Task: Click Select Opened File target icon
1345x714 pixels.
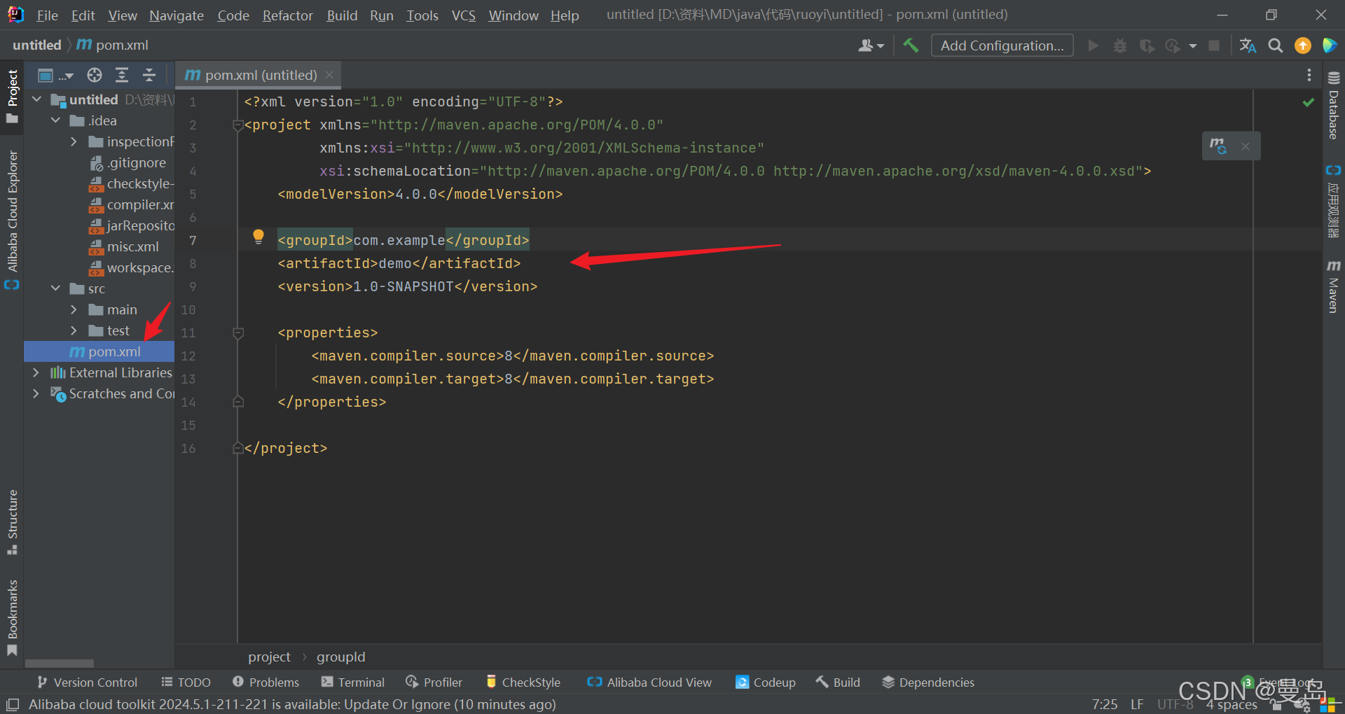Action: 95,75
